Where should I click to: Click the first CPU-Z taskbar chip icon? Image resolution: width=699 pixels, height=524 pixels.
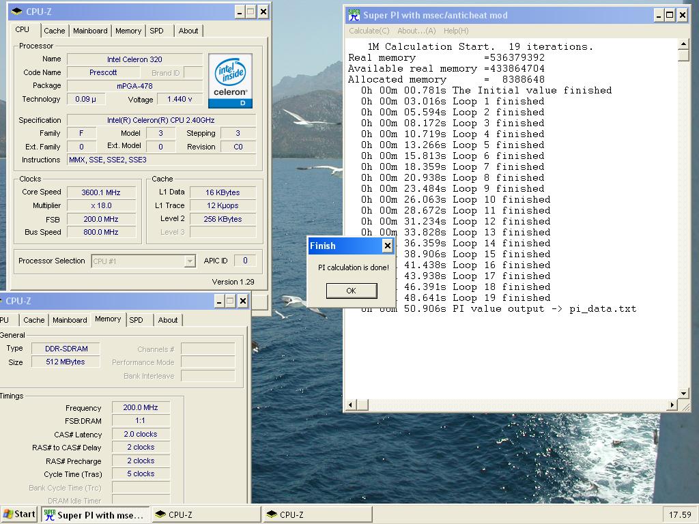point(160,514)
